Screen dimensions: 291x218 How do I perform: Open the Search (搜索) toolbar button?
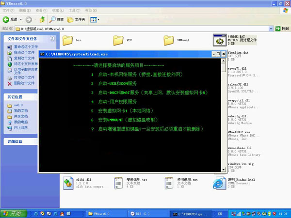(57, 19)
